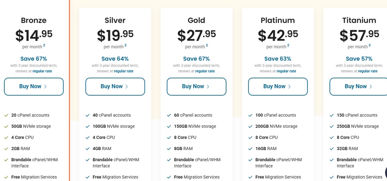
Task: Click the checkmark beside Silver's Brandable cPanel/WHM
Action: (88, 160)
